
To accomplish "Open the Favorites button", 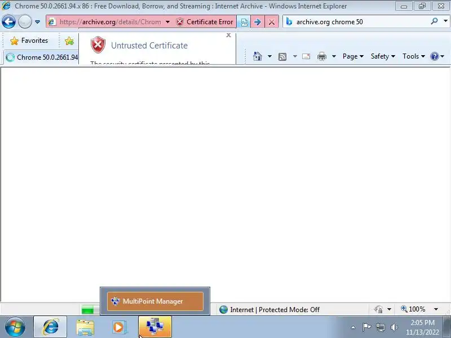I will click(x=29, y=41).
